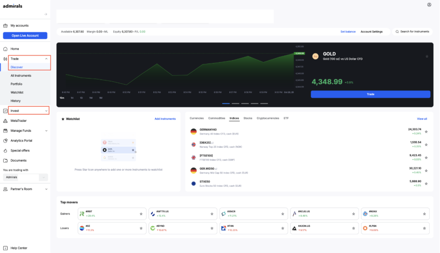Click the Documents folder icon
Viewport: 440px width, 253px height.
(x=5, y=161)
